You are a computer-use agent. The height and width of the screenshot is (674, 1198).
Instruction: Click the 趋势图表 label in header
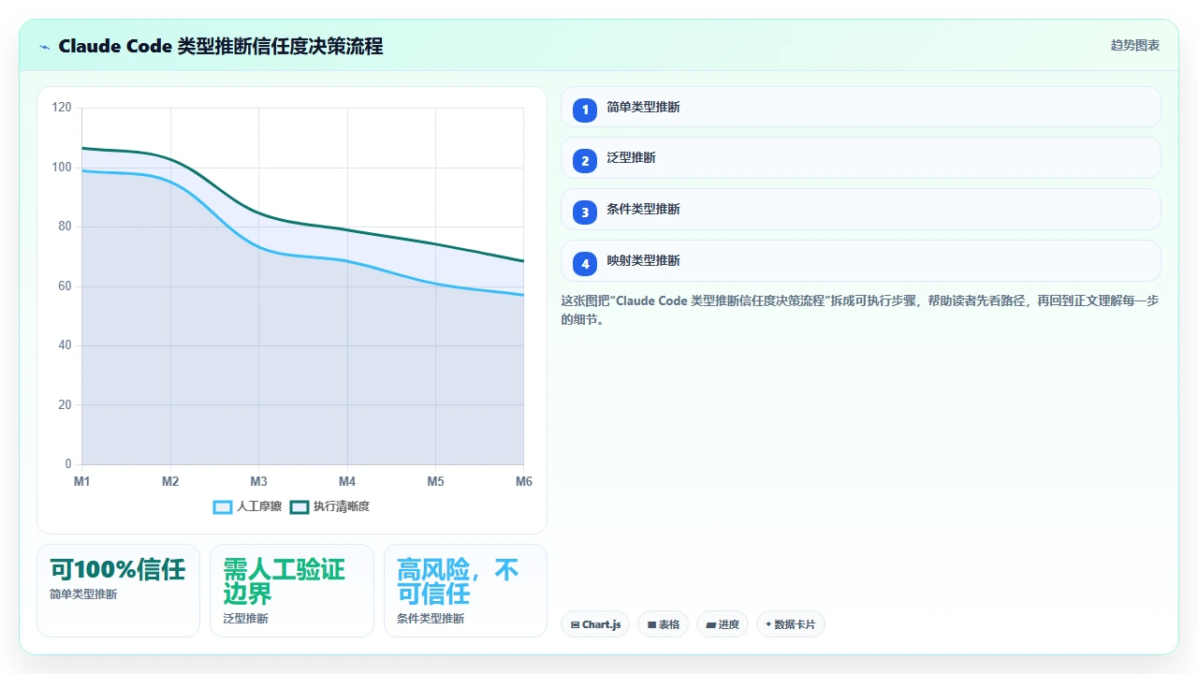1135,45
